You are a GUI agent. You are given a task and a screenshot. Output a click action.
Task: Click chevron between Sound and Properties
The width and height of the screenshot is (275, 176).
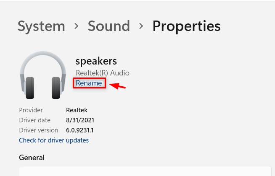click(x=141, y=26)
